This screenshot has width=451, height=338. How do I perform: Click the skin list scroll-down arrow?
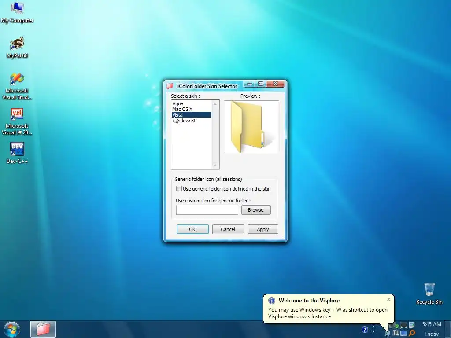[215, 165]
